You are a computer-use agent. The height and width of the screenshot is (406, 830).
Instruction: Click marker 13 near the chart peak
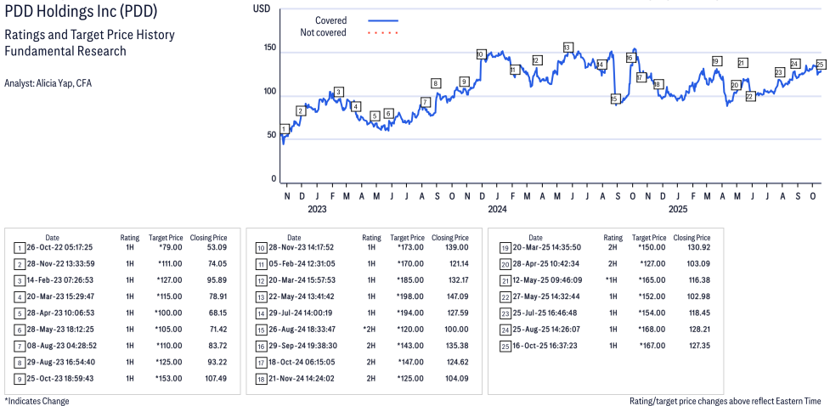tap(567, 48)
